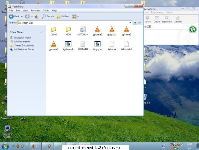199x150 pixels.
Task: Select the gpspara3 VLC file
Action: point(53,45)
